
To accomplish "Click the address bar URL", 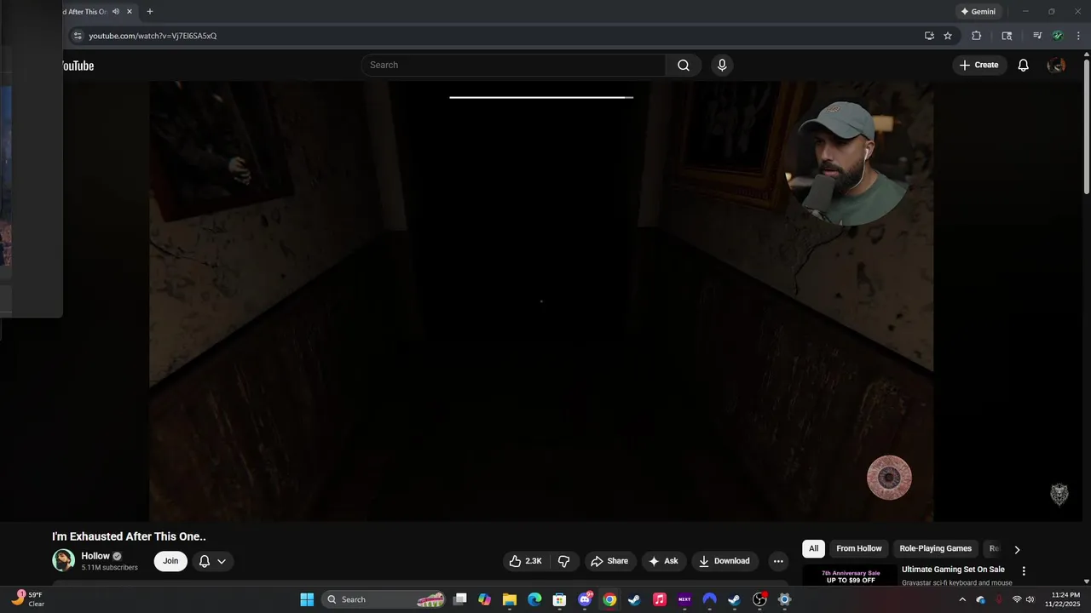I will (x=153, y=36).
